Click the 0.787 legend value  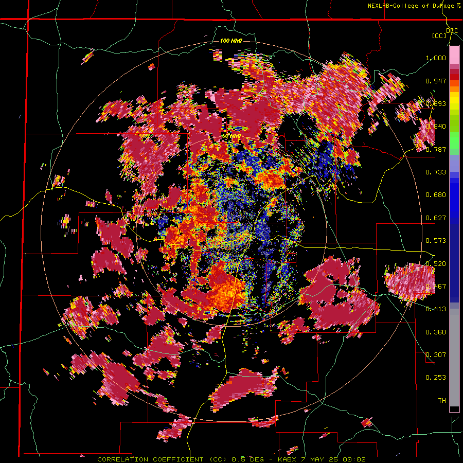click(x=436, y=149)
